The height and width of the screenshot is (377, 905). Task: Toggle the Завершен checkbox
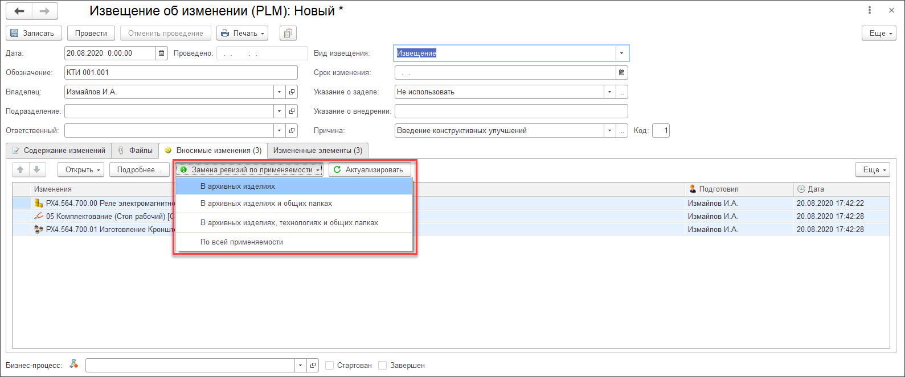(x=382, y=366)
